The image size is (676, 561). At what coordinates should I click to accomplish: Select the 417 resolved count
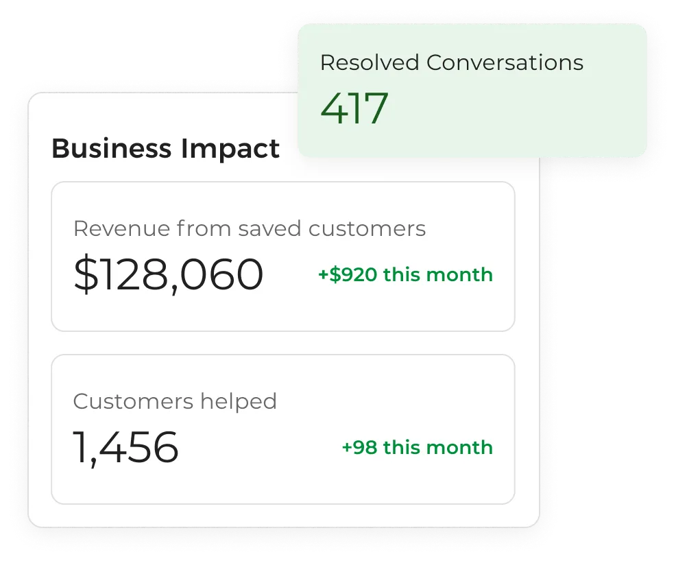(x=354, y=108)
